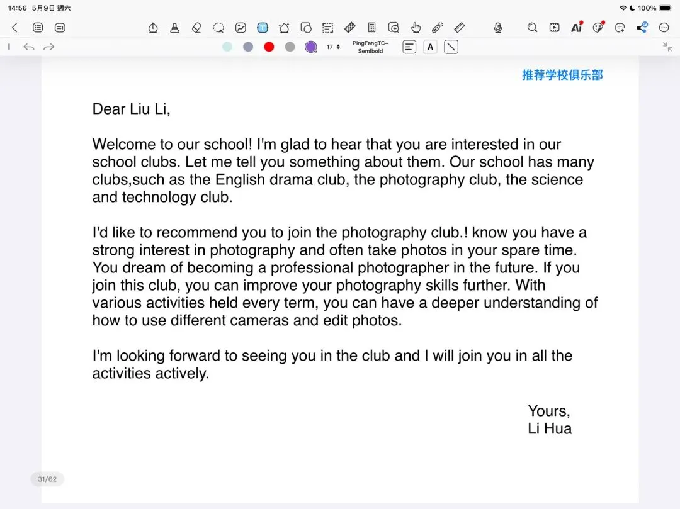
Task: Open the page outline list
Action: coord(38,28)
